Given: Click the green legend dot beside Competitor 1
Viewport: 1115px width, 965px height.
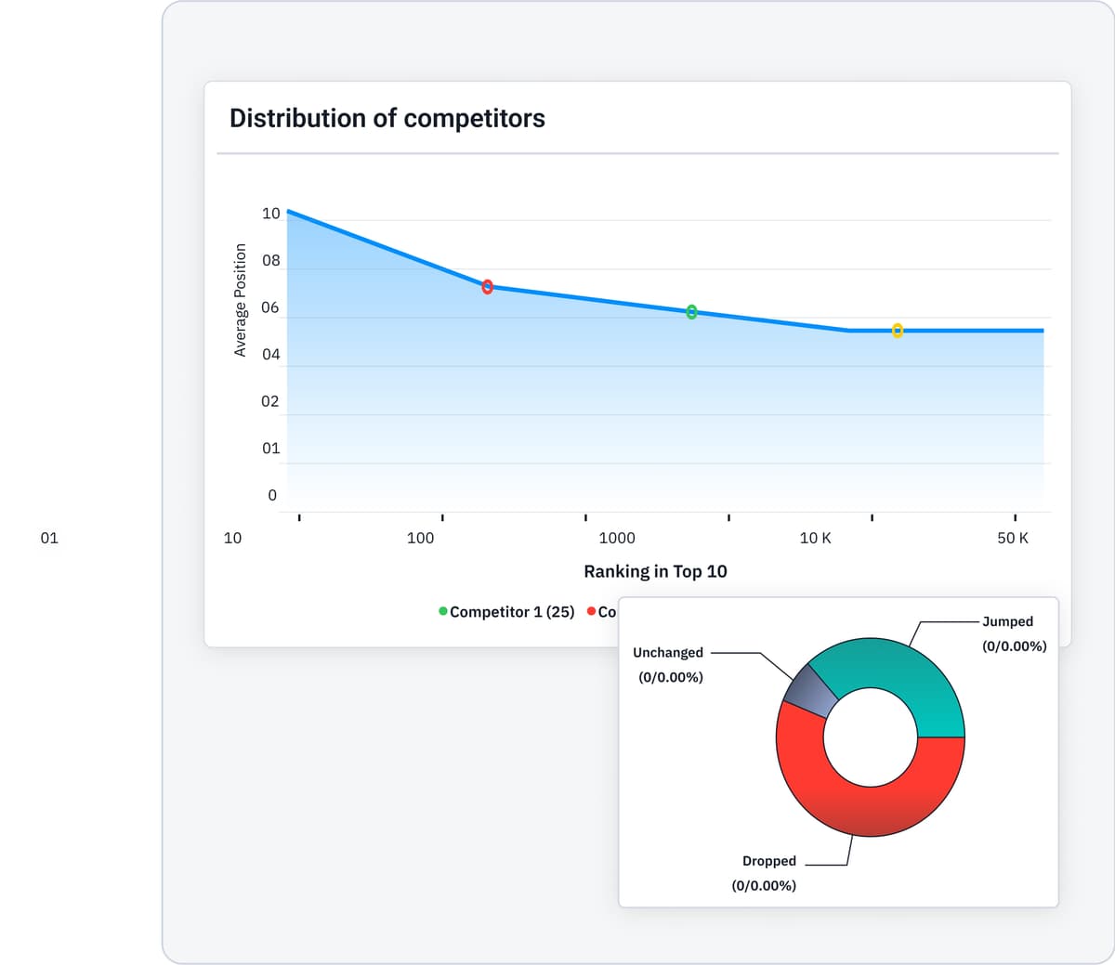Looking at the screenshot, I should 443,612.
